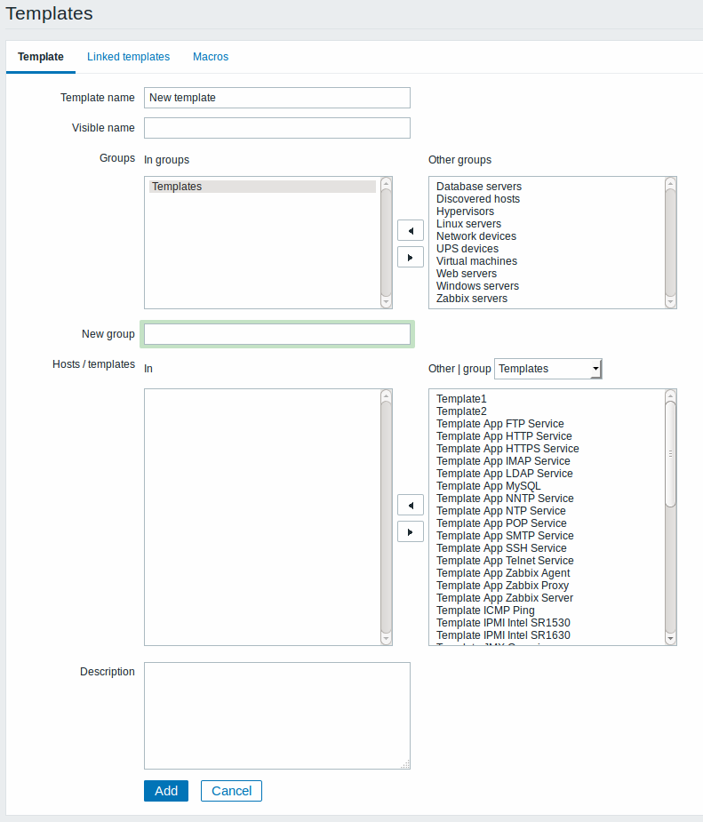Select Template App LDAP Service

pyautogui.click(x=504, y=474)
